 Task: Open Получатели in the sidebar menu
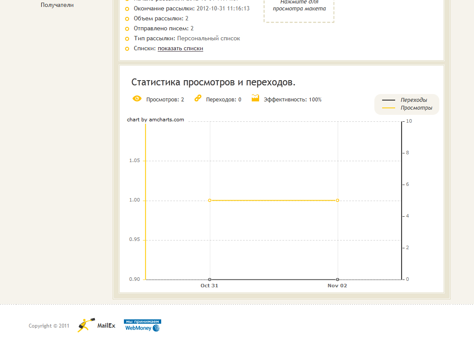point(57,5)
